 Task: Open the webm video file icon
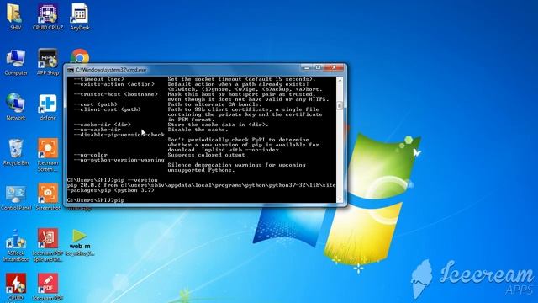(80, 242)
